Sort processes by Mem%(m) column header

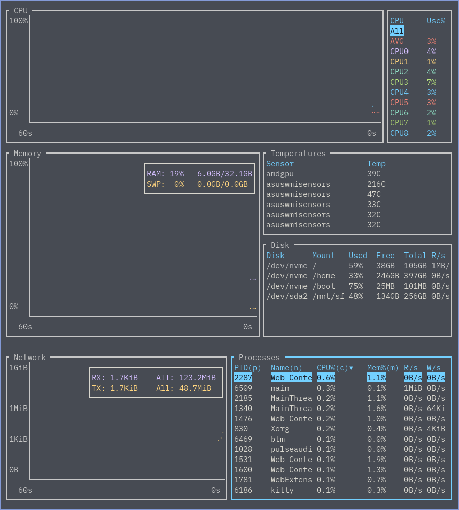382,368
